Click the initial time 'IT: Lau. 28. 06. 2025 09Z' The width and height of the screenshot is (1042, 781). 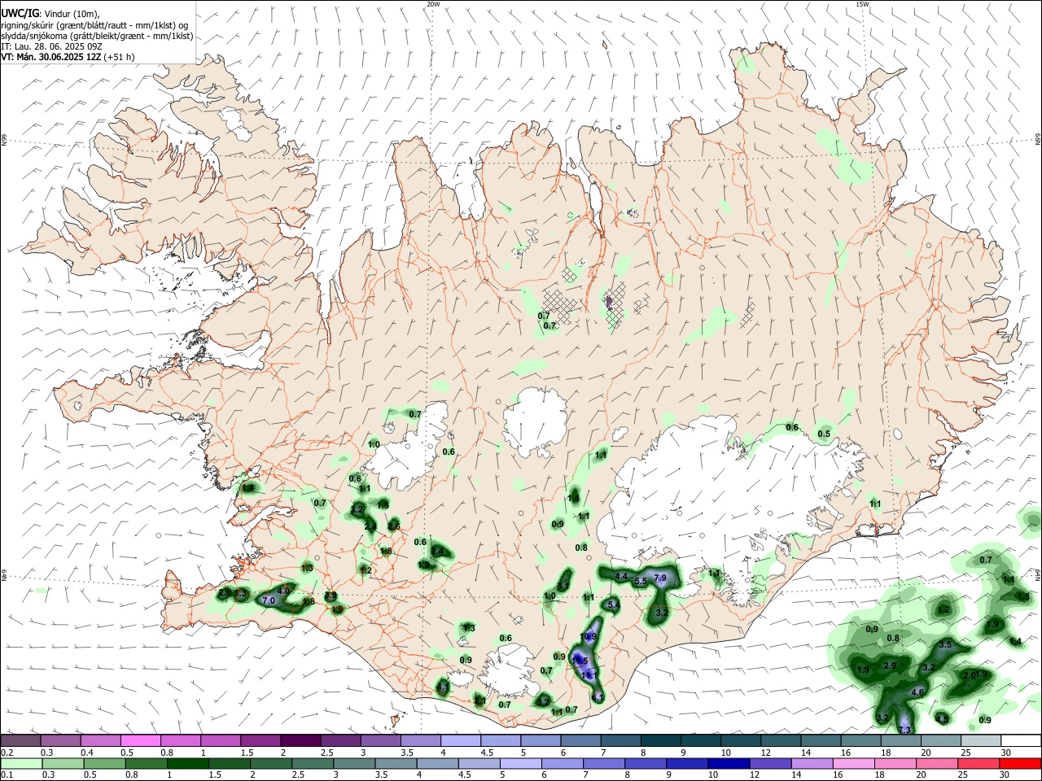pyautogui.click(x=51, y=46)
